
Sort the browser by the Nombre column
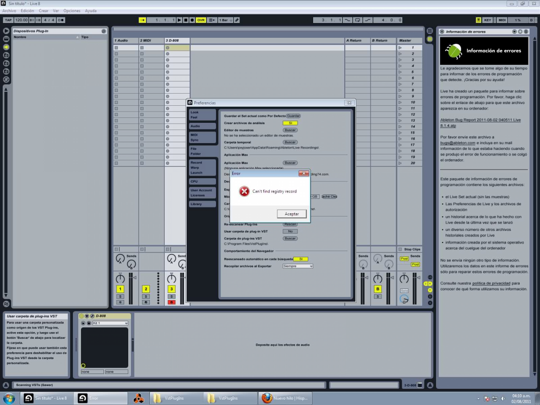click(x=46, y=37)
